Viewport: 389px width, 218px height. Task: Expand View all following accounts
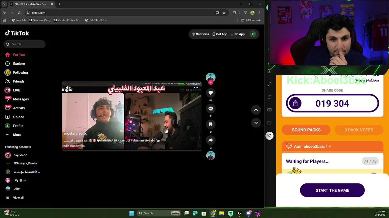(18, 197)
